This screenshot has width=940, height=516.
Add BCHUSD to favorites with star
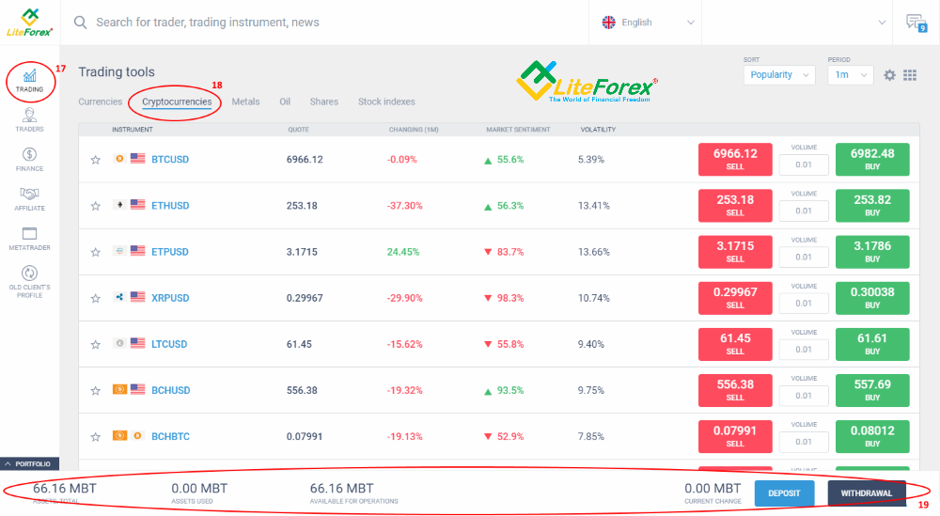[x=95, y=390]
